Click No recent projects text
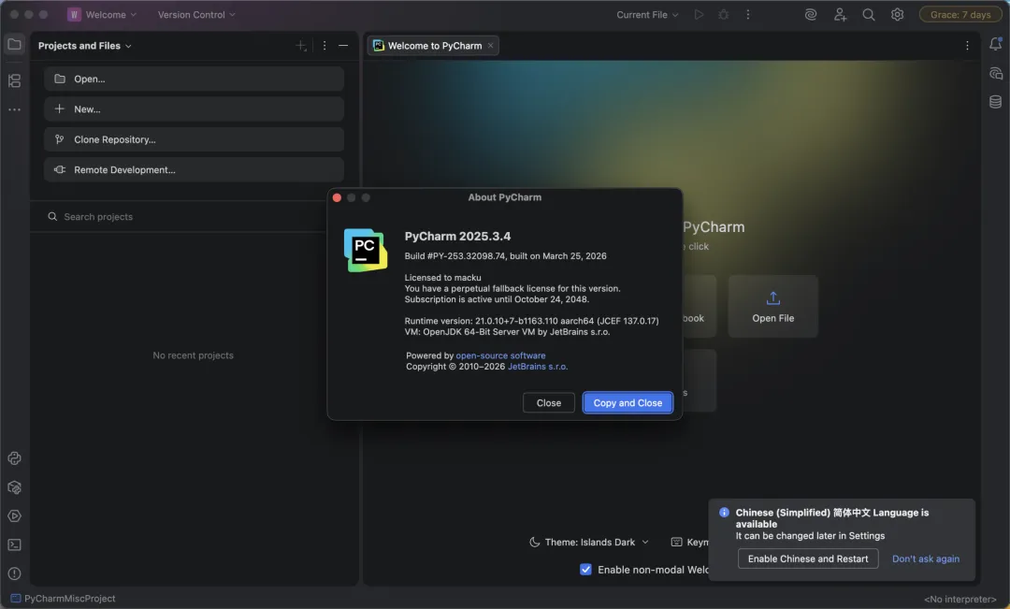Screen dimensions: 1010x609 (194, 355)
